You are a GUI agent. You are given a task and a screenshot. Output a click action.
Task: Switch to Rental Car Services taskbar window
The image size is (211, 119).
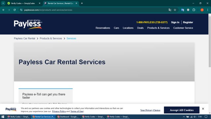43,117
